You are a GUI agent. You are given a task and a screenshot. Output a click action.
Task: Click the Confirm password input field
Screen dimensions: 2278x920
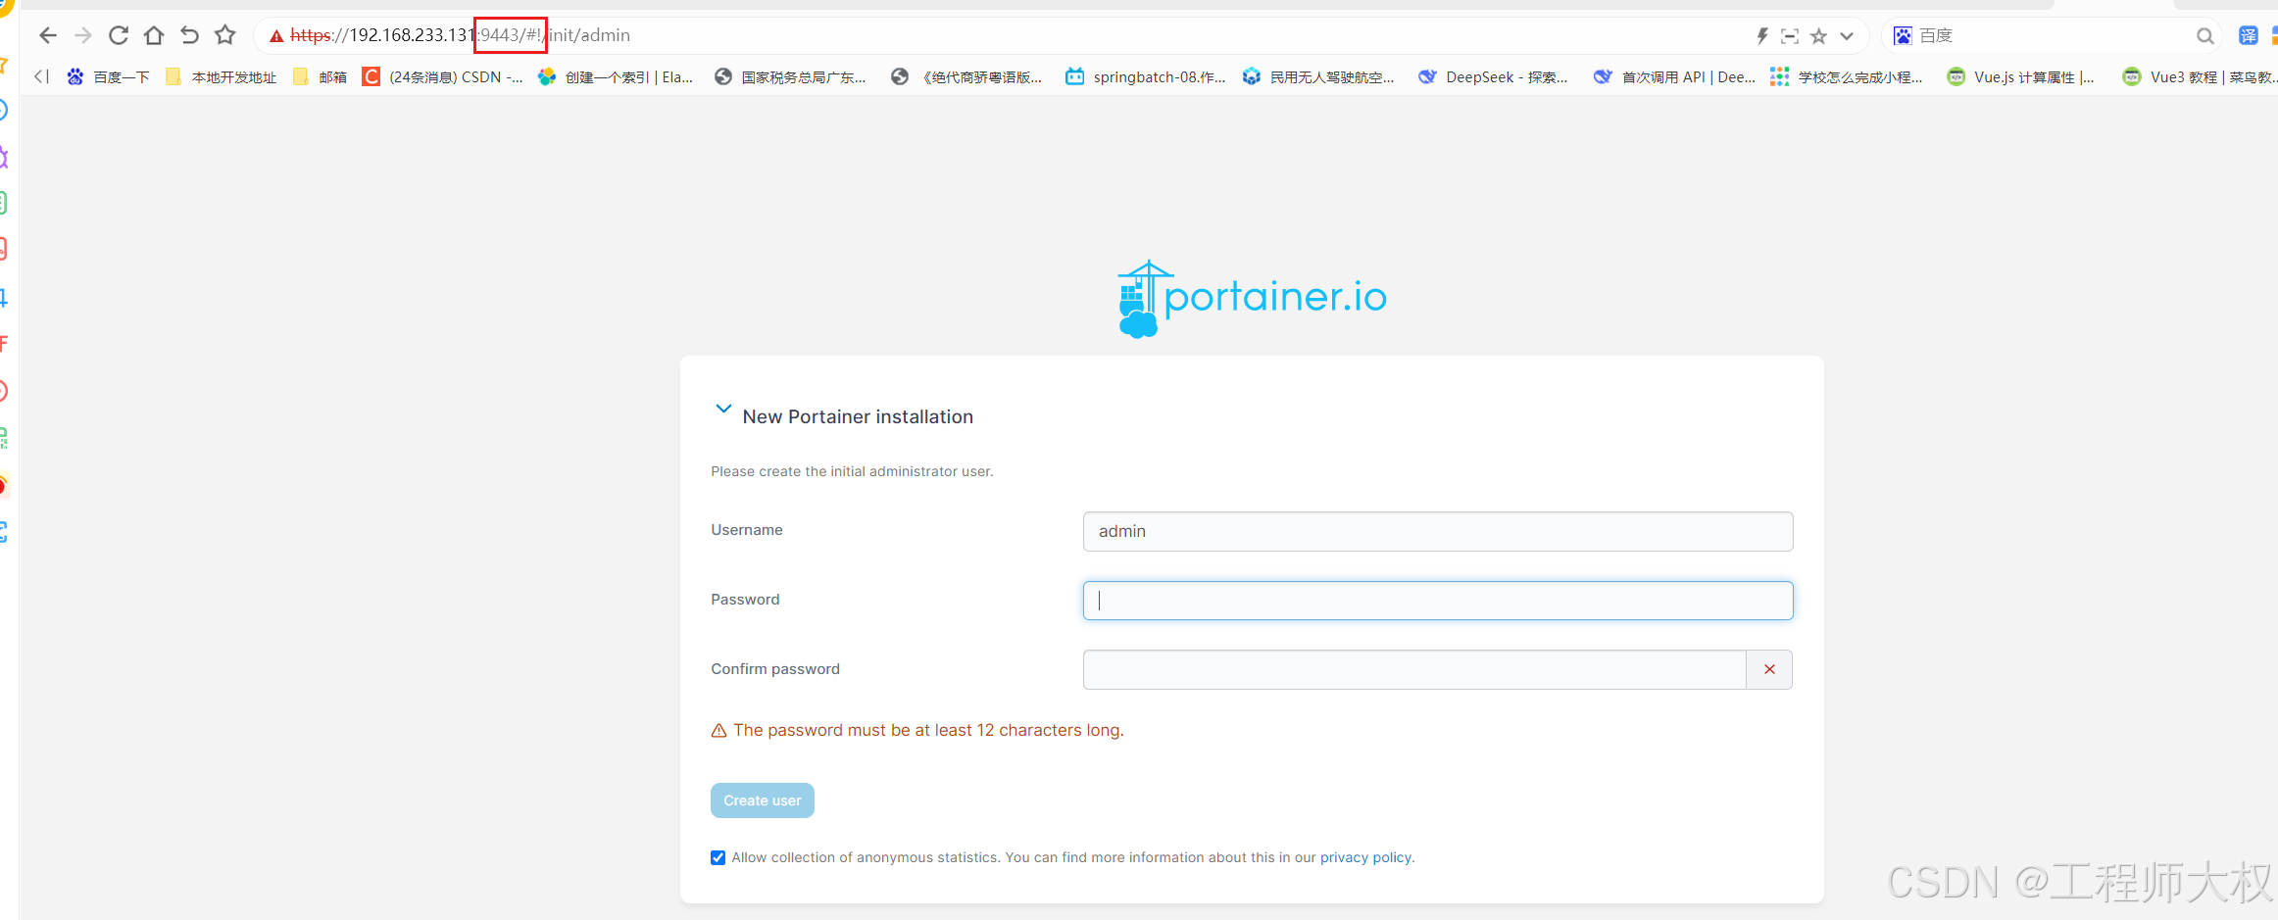(x=1414, y=669)
